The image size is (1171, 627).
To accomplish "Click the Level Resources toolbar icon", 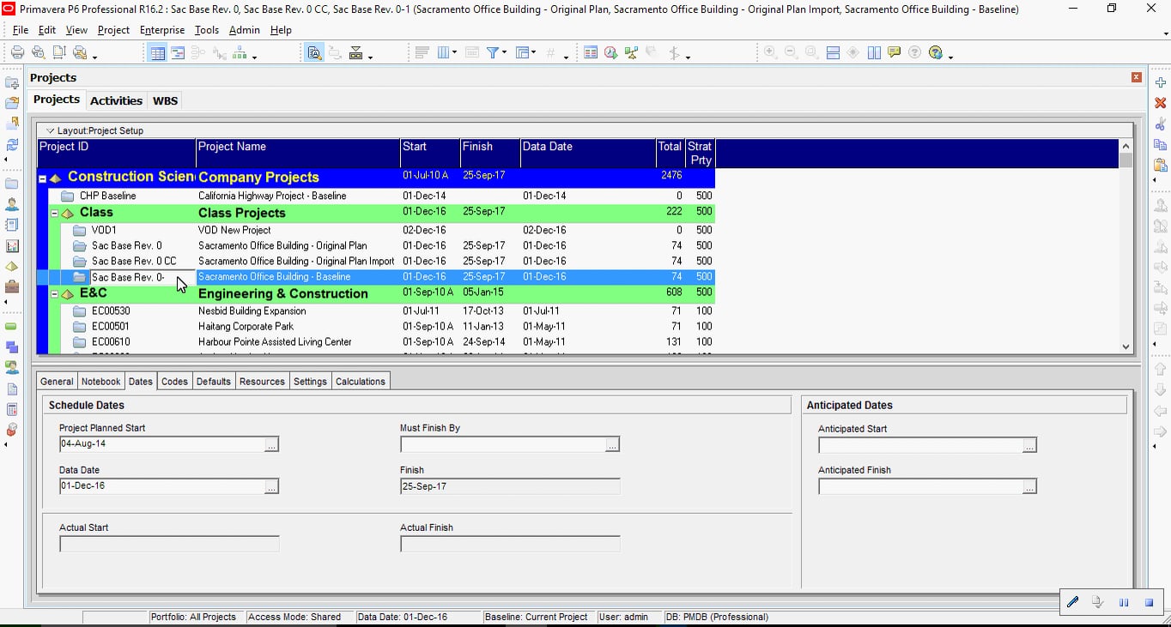I will tap(631, 52).
